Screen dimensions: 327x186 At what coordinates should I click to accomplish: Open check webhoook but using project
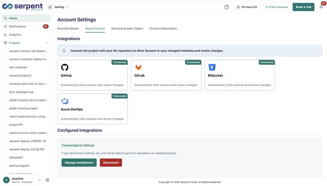pos(28,116)
